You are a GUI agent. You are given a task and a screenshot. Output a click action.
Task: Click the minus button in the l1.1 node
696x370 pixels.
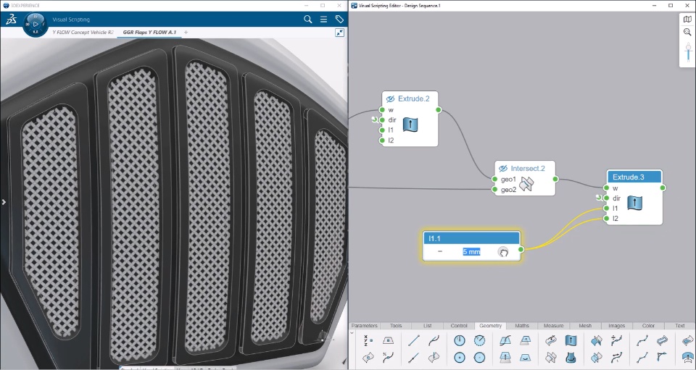pyautogui.click(x=440, y=251)
